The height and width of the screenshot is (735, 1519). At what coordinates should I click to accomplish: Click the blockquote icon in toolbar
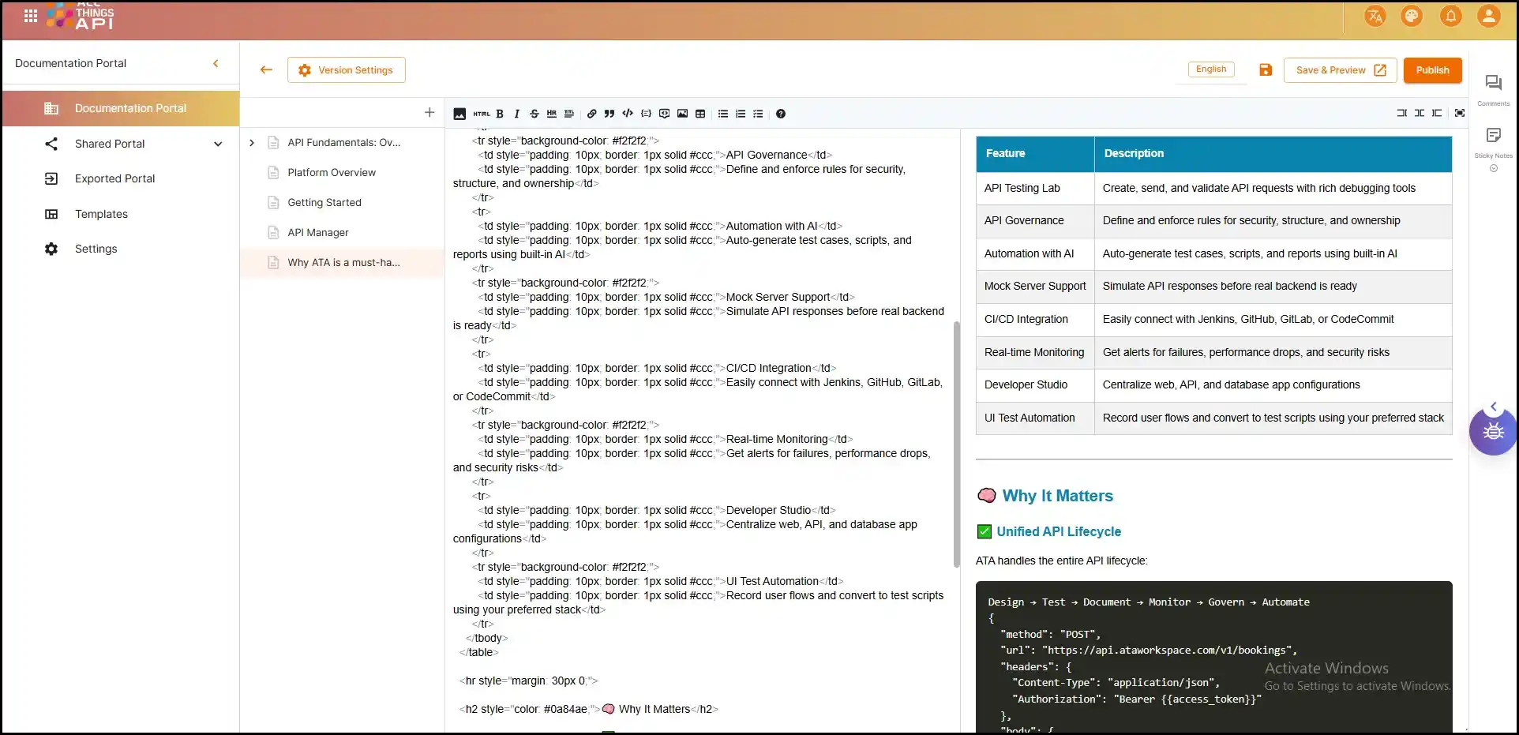click(609, 114)
